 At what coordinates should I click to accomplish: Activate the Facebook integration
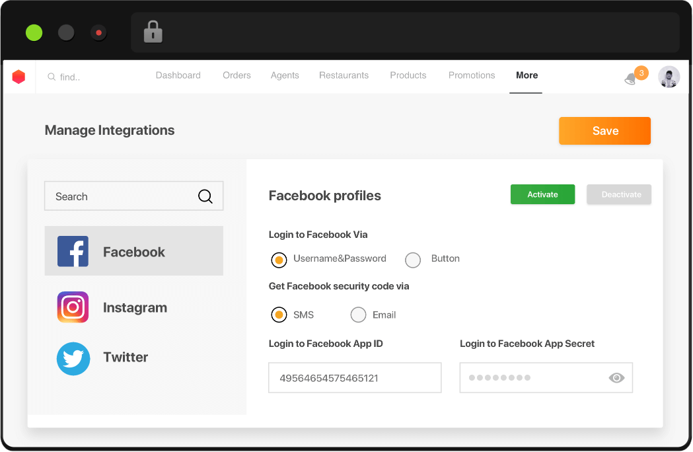543,194
